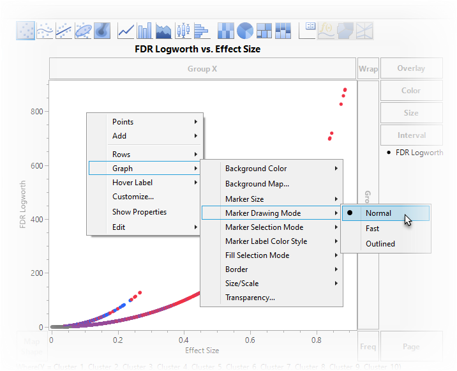Pick the Box Plot icon
The height and width of the screenshot is (371, 457).
(183, 30)
